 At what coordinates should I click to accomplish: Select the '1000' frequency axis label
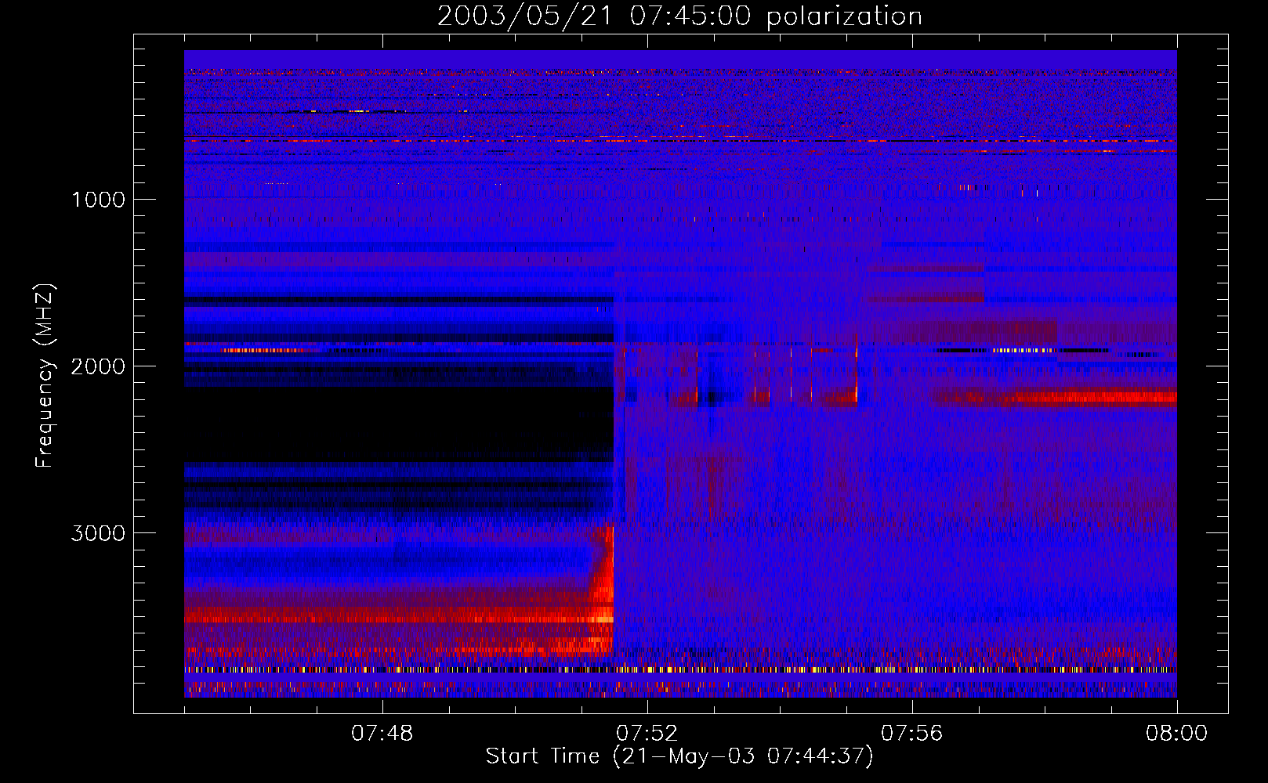coord(98,200)
